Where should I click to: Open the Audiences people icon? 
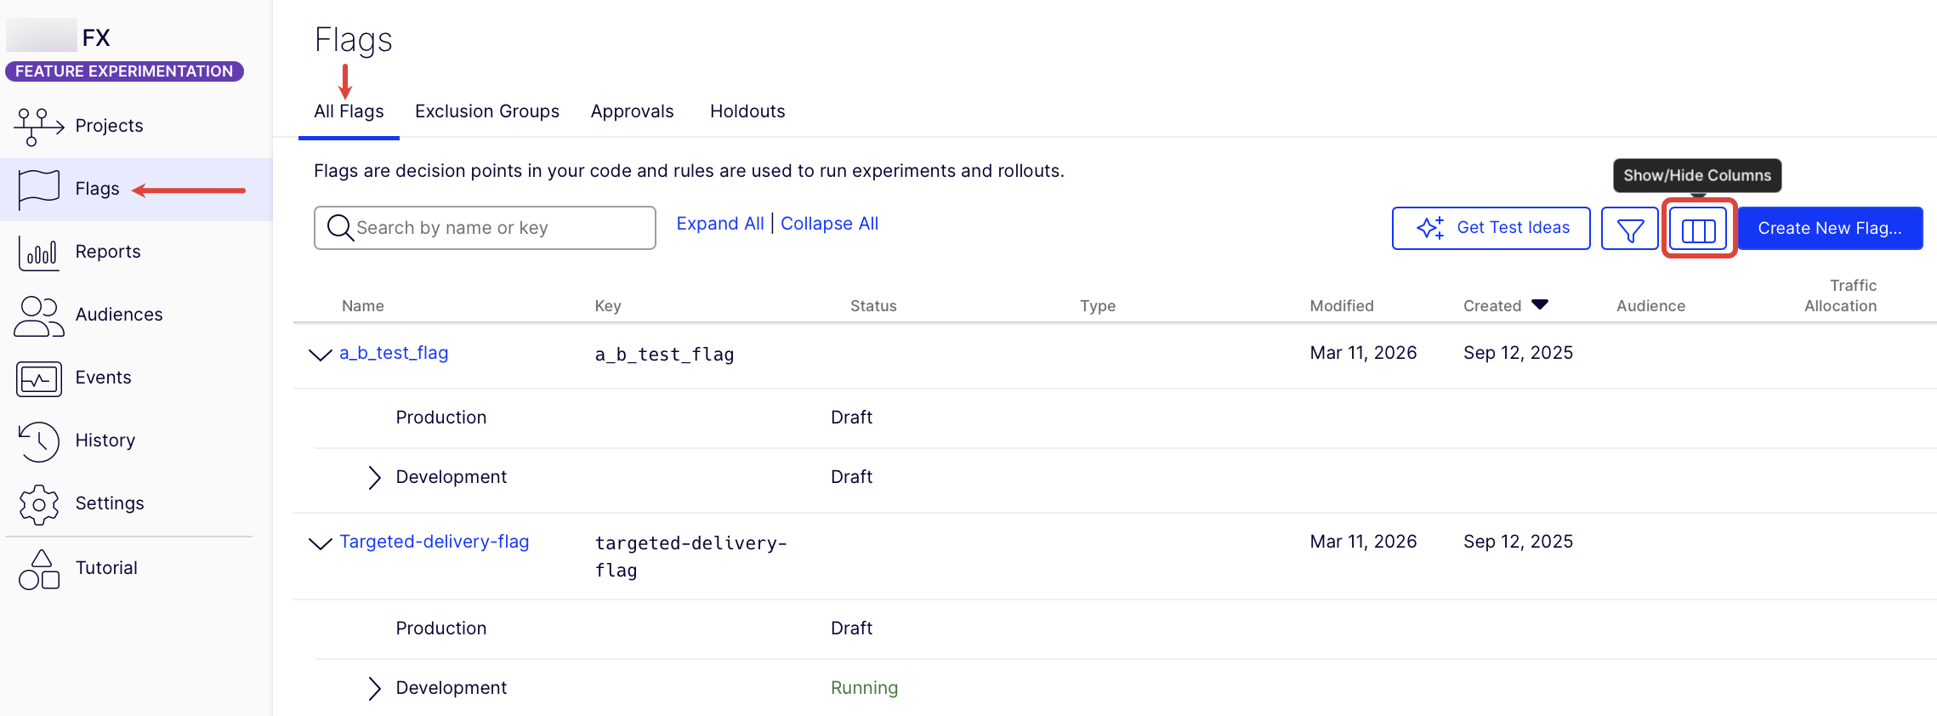click(x=38, y=315)
